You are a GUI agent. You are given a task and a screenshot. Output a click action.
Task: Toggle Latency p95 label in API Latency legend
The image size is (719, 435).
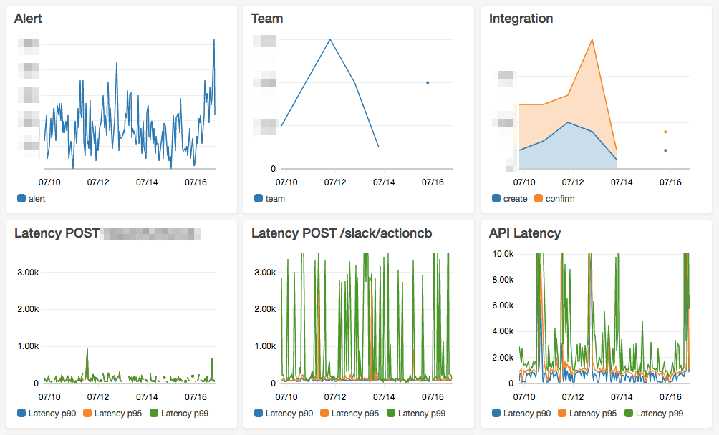pos(593,413)
